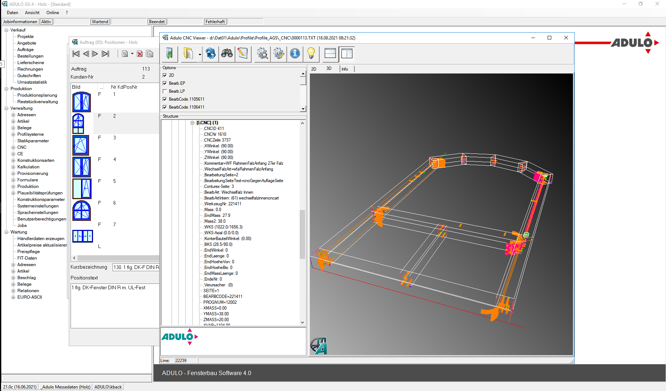Image resolution: width=666 pixels, height=391 pixels.
Task: Go to next position record
Action: pyautogui.click(x=95, y=54)
